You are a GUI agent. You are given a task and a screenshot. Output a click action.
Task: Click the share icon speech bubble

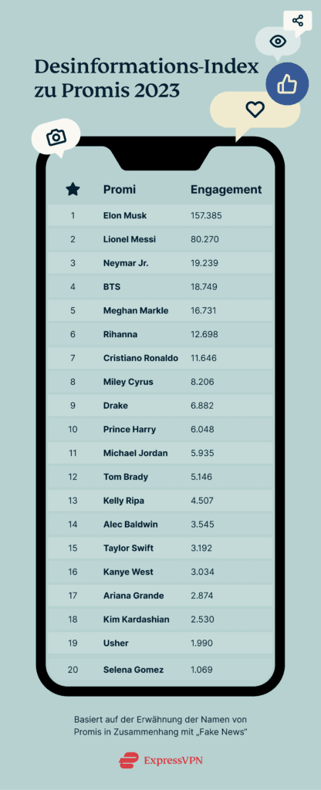pyautogui.click(x=298, y=21)
